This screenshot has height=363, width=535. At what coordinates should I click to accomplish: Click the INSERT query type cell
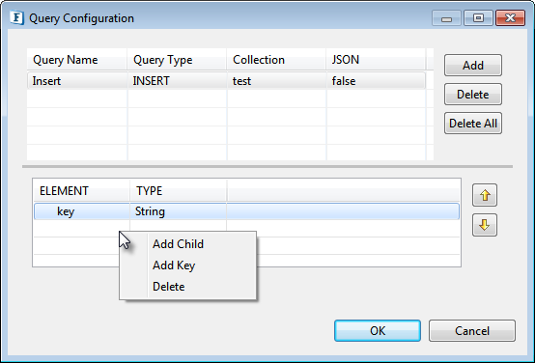point(177,81)
